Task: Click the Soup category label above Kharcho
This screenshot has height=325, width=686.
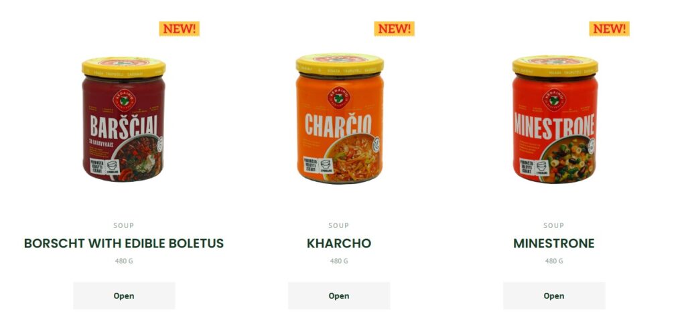Action: (x=338, y=225)
